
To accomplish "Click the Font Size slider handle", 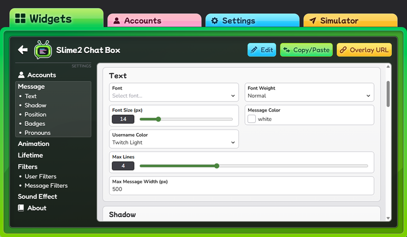I will tap(158, 119).
